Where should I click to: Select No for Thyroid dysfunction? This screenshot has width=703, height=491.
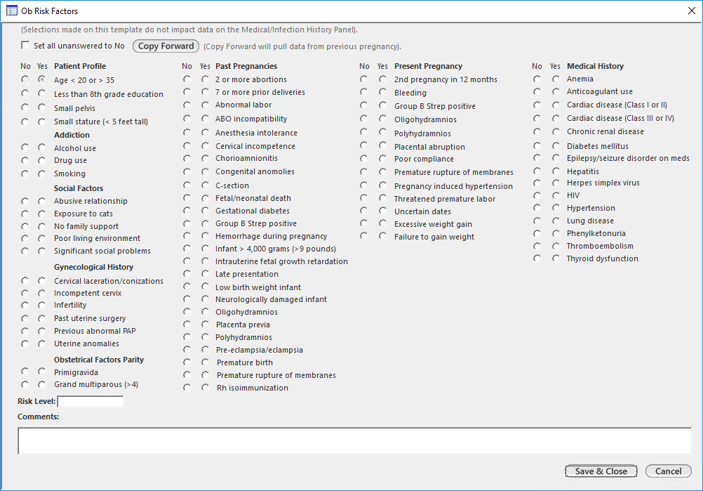coord(537,258)
